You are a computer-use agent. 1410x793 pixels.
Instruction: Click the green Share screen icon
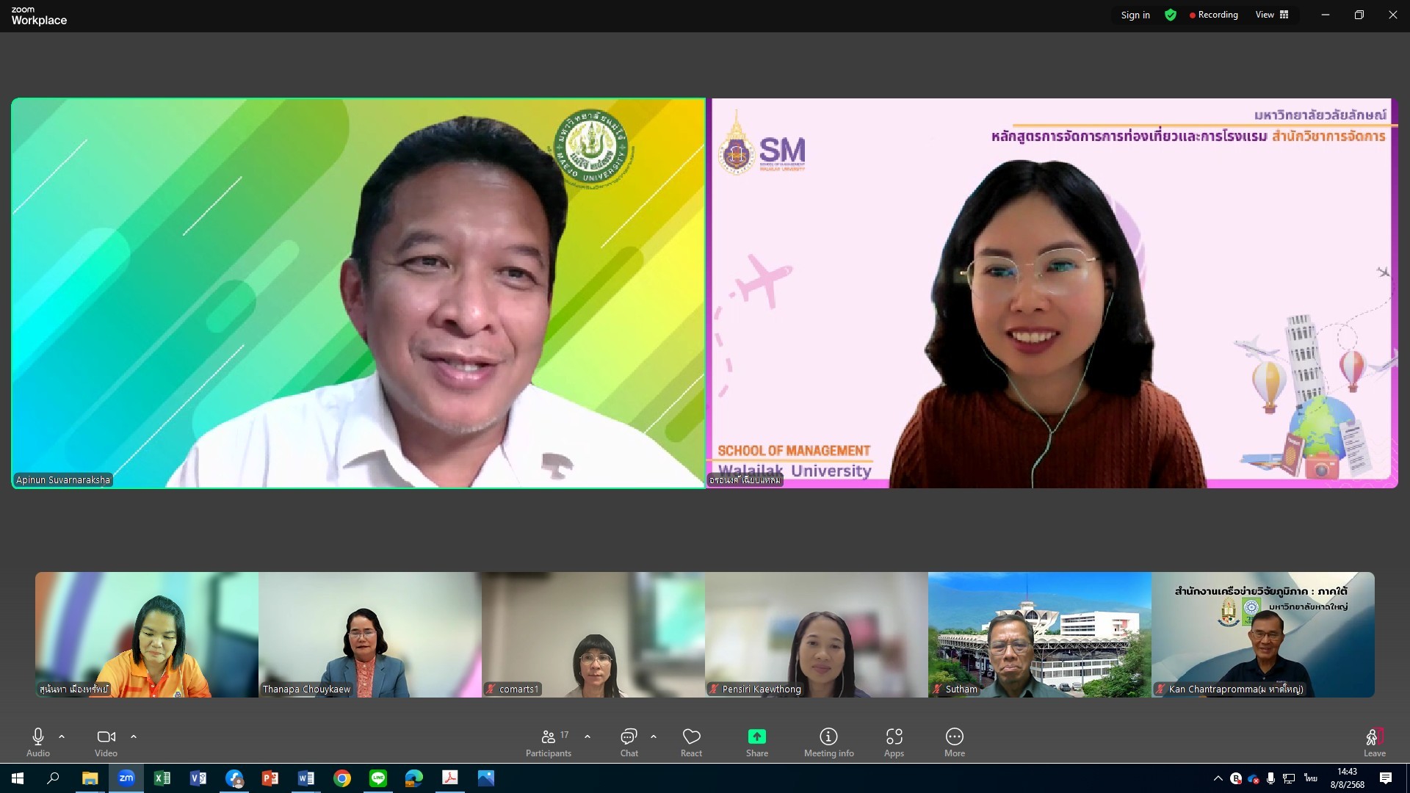[x=756, y=736]
